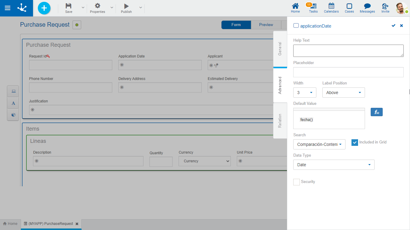Image resolution: width=410 pixels, height=230 pixels.
Task: Go to the Home tab at bottom
Action: pos(10,224)
